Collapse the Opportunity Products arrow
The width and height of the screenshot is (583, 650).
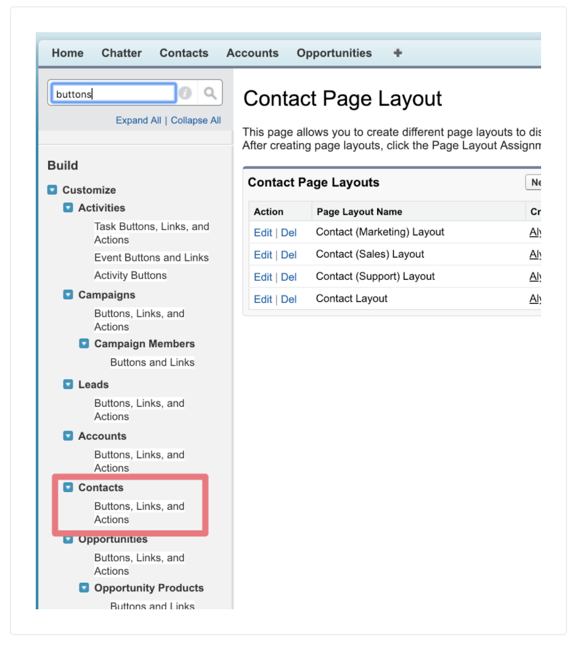pyautogui.click(x=84, y=588)
